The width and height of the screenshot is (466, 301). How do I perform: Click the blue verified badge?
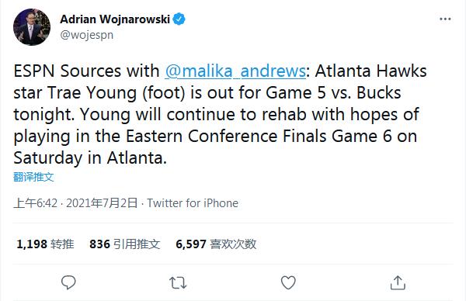[179, 19]
